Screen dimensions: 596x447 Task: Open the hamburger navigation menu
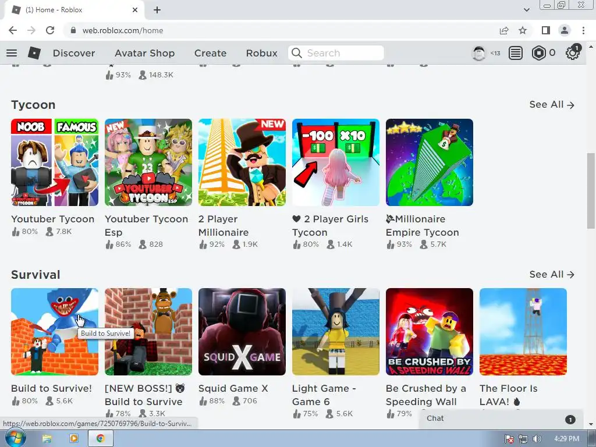(12, 53)
